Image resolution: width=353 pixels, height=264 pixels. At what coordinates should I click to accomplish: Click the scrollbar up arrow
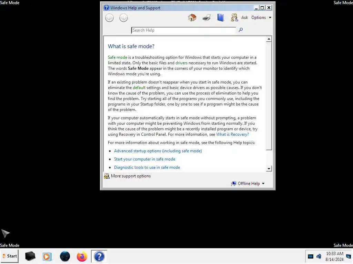coord(269,39)
